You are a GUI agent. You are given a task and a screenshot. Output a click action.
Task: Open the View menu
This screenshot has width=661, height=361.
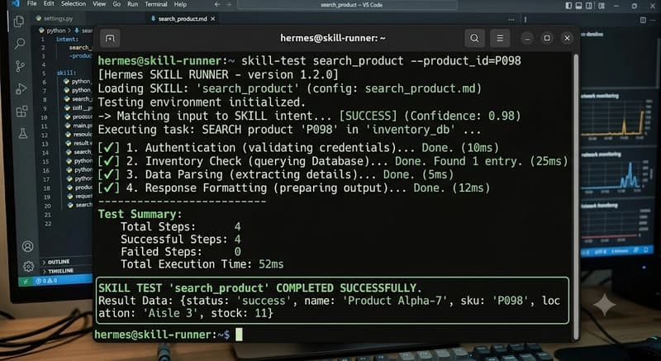pos(99,4)
